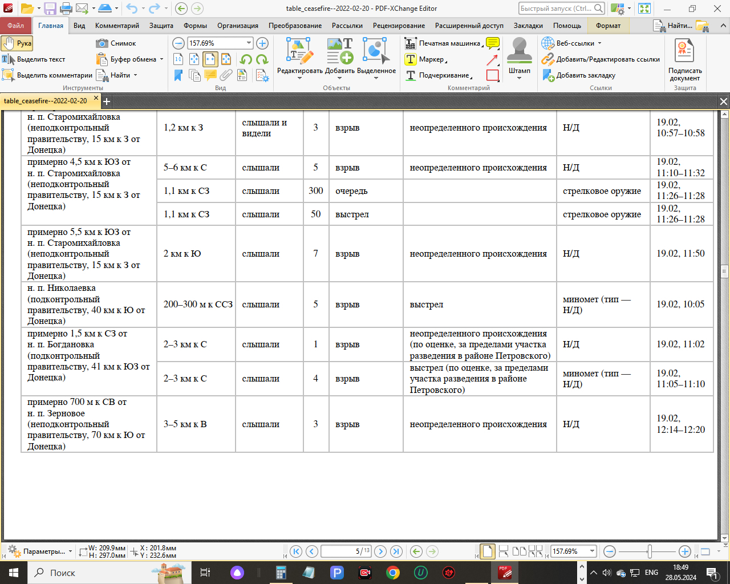Click the Stamp (Штамп) tool
The height and width of the screenshot is (584, 730).
point(519,58)
